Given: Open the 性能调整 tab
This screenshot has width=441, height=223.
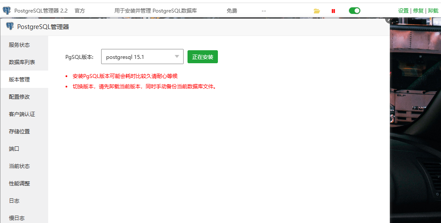Looking at the screenshot, I should pos(24,184).
